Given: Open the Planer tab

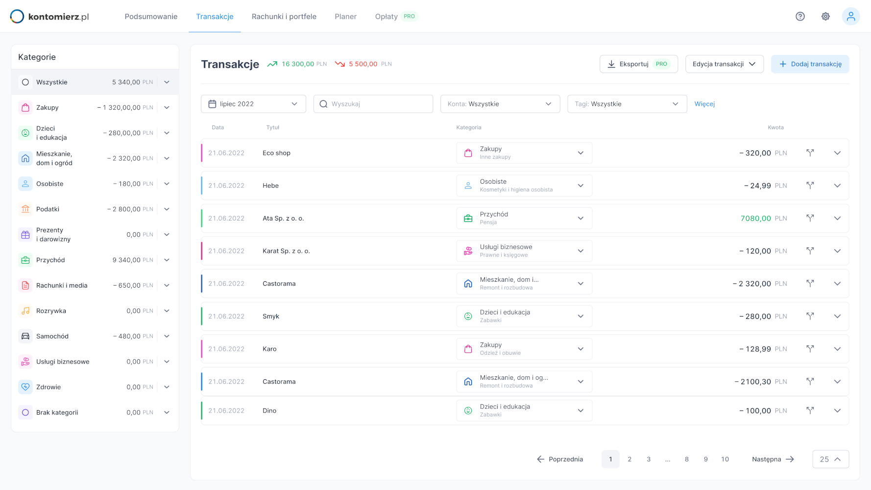Looking at the screenshot, I should click(x=345, y=17).
